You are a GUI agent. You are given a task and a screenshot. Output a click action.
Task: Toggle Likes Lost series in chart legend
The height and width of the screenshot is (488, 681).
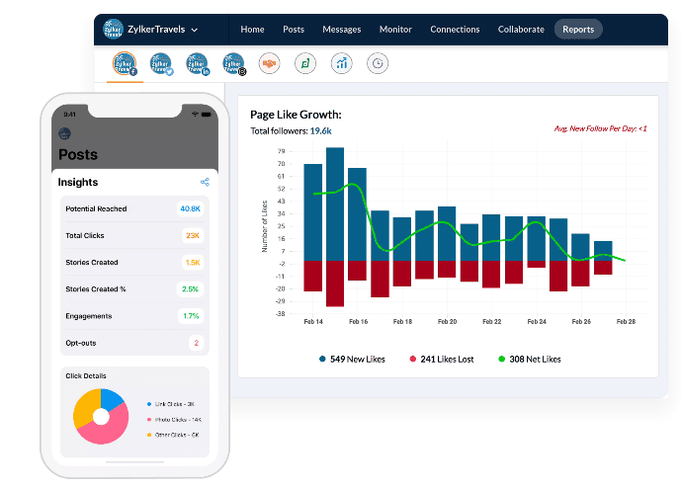(x=442, y=359)
